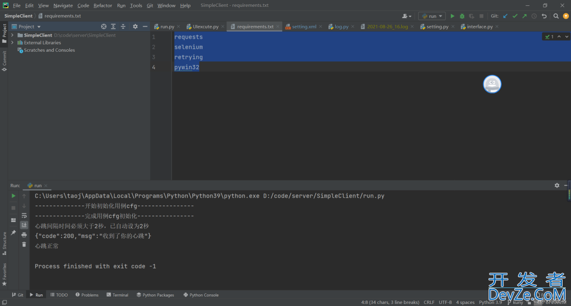Screen dimensions: 571x306
Task: Open the Tools menu
Action: 136,5
